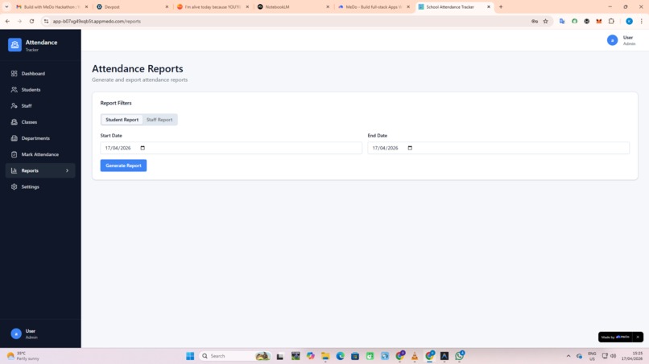Open the Settings page label
This screenshot has height=364, width=649.
31,186
